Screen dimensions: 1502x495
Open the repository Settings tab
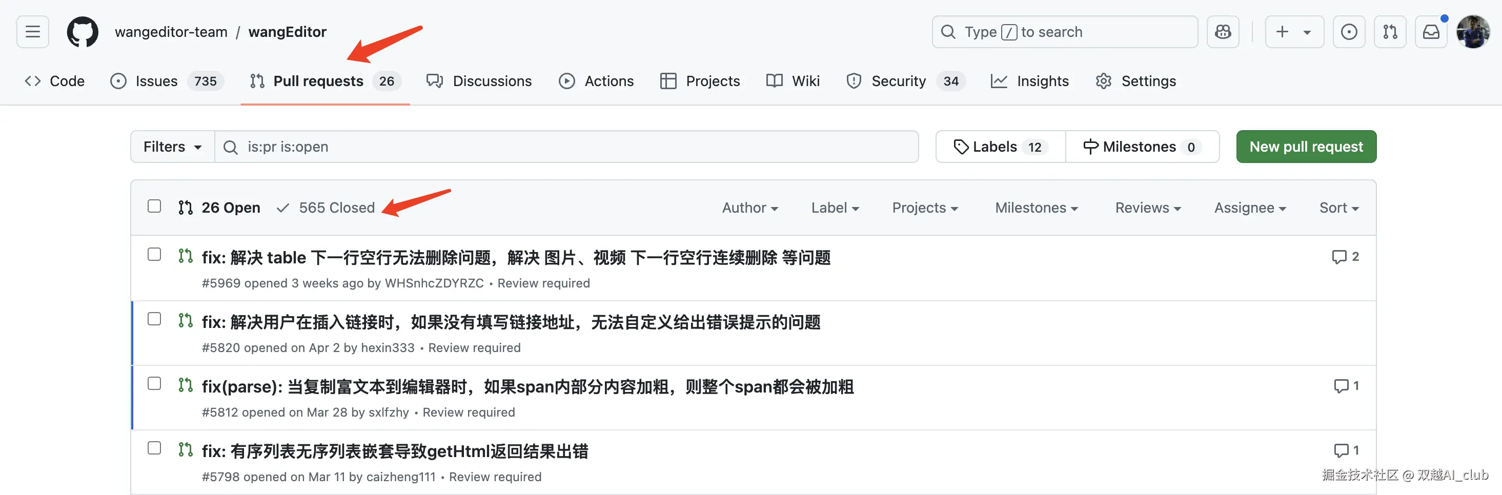1136,81
